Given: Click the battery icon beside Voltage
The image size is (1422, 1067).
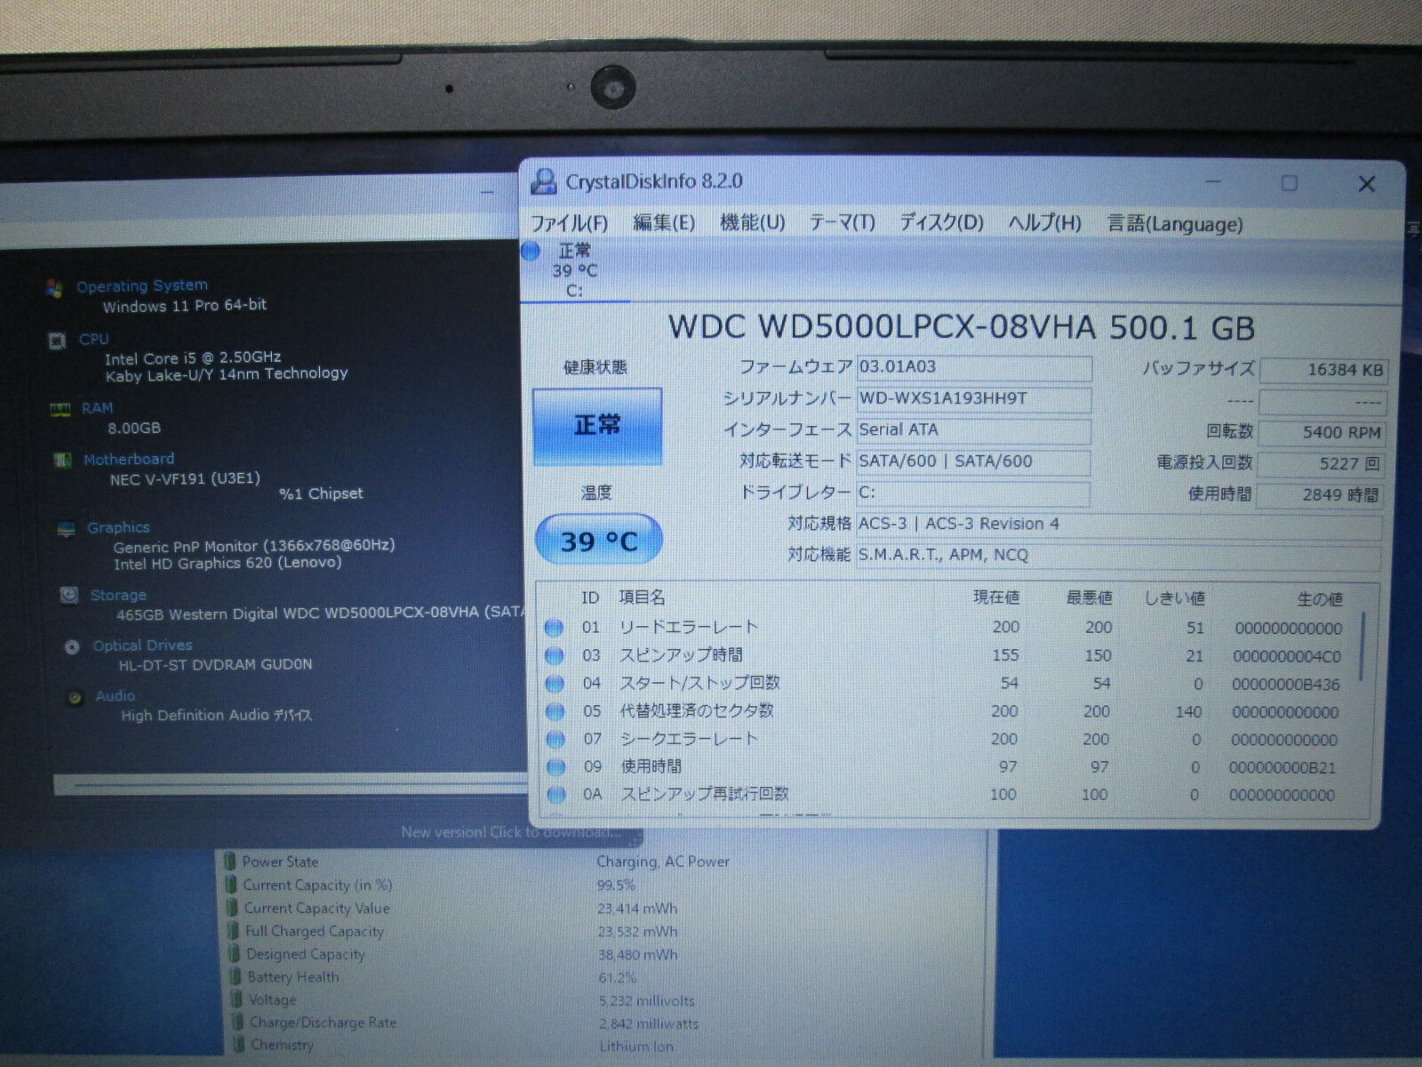Looking at the screenshot, I should pyautogui.click(x=236, y=999).
